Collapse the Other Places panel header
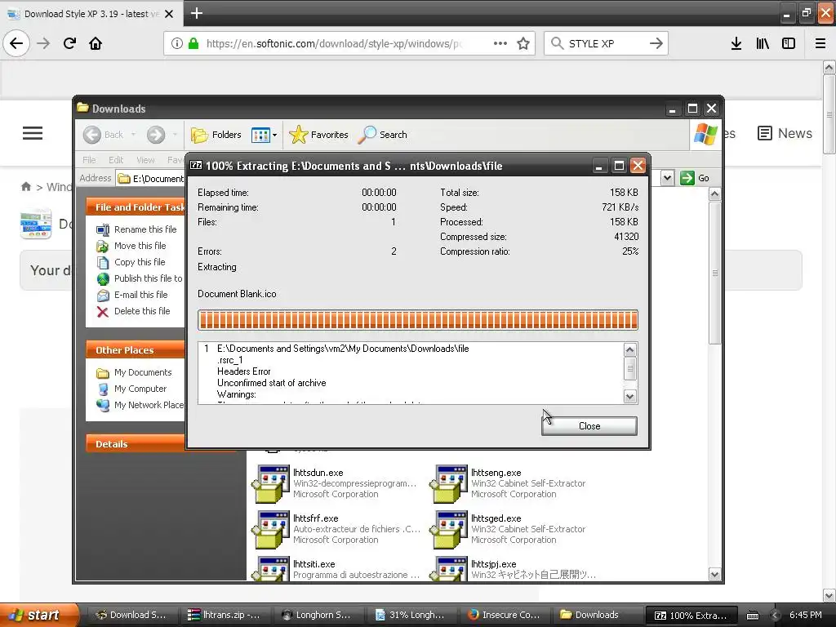 136,349
